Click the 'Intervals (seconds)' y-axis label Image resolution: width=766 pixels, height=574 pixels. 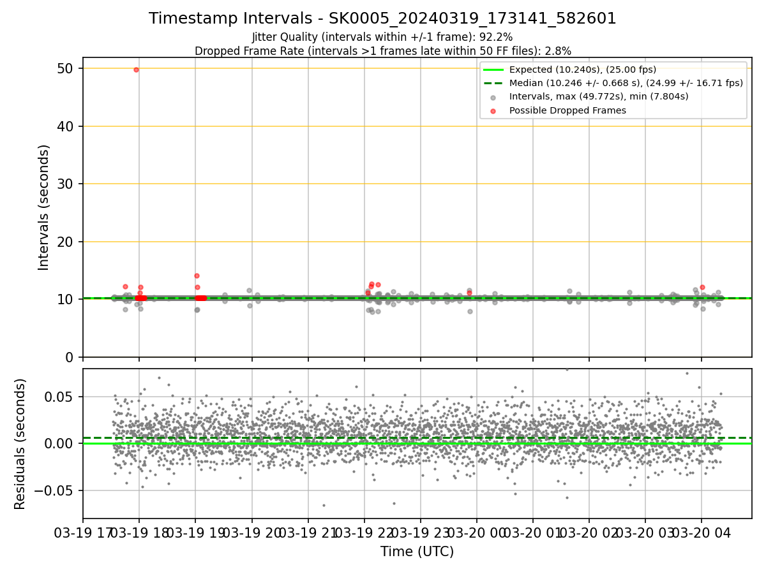tap(44, 207)
